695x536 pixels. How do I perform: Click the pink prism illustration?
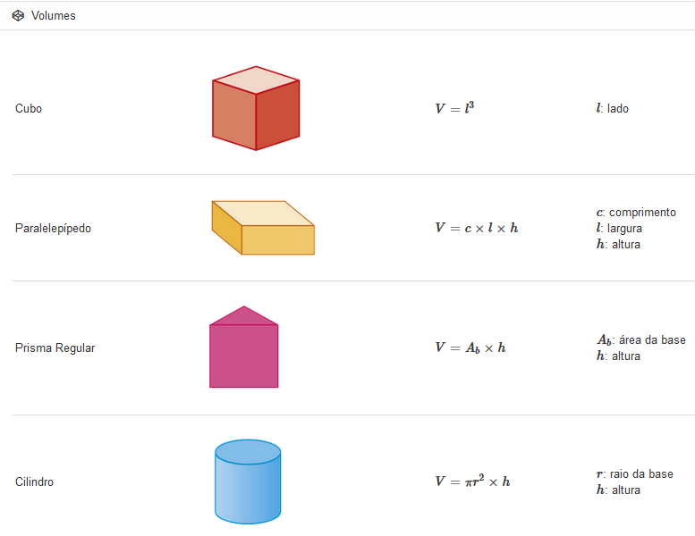coord(244,347)
